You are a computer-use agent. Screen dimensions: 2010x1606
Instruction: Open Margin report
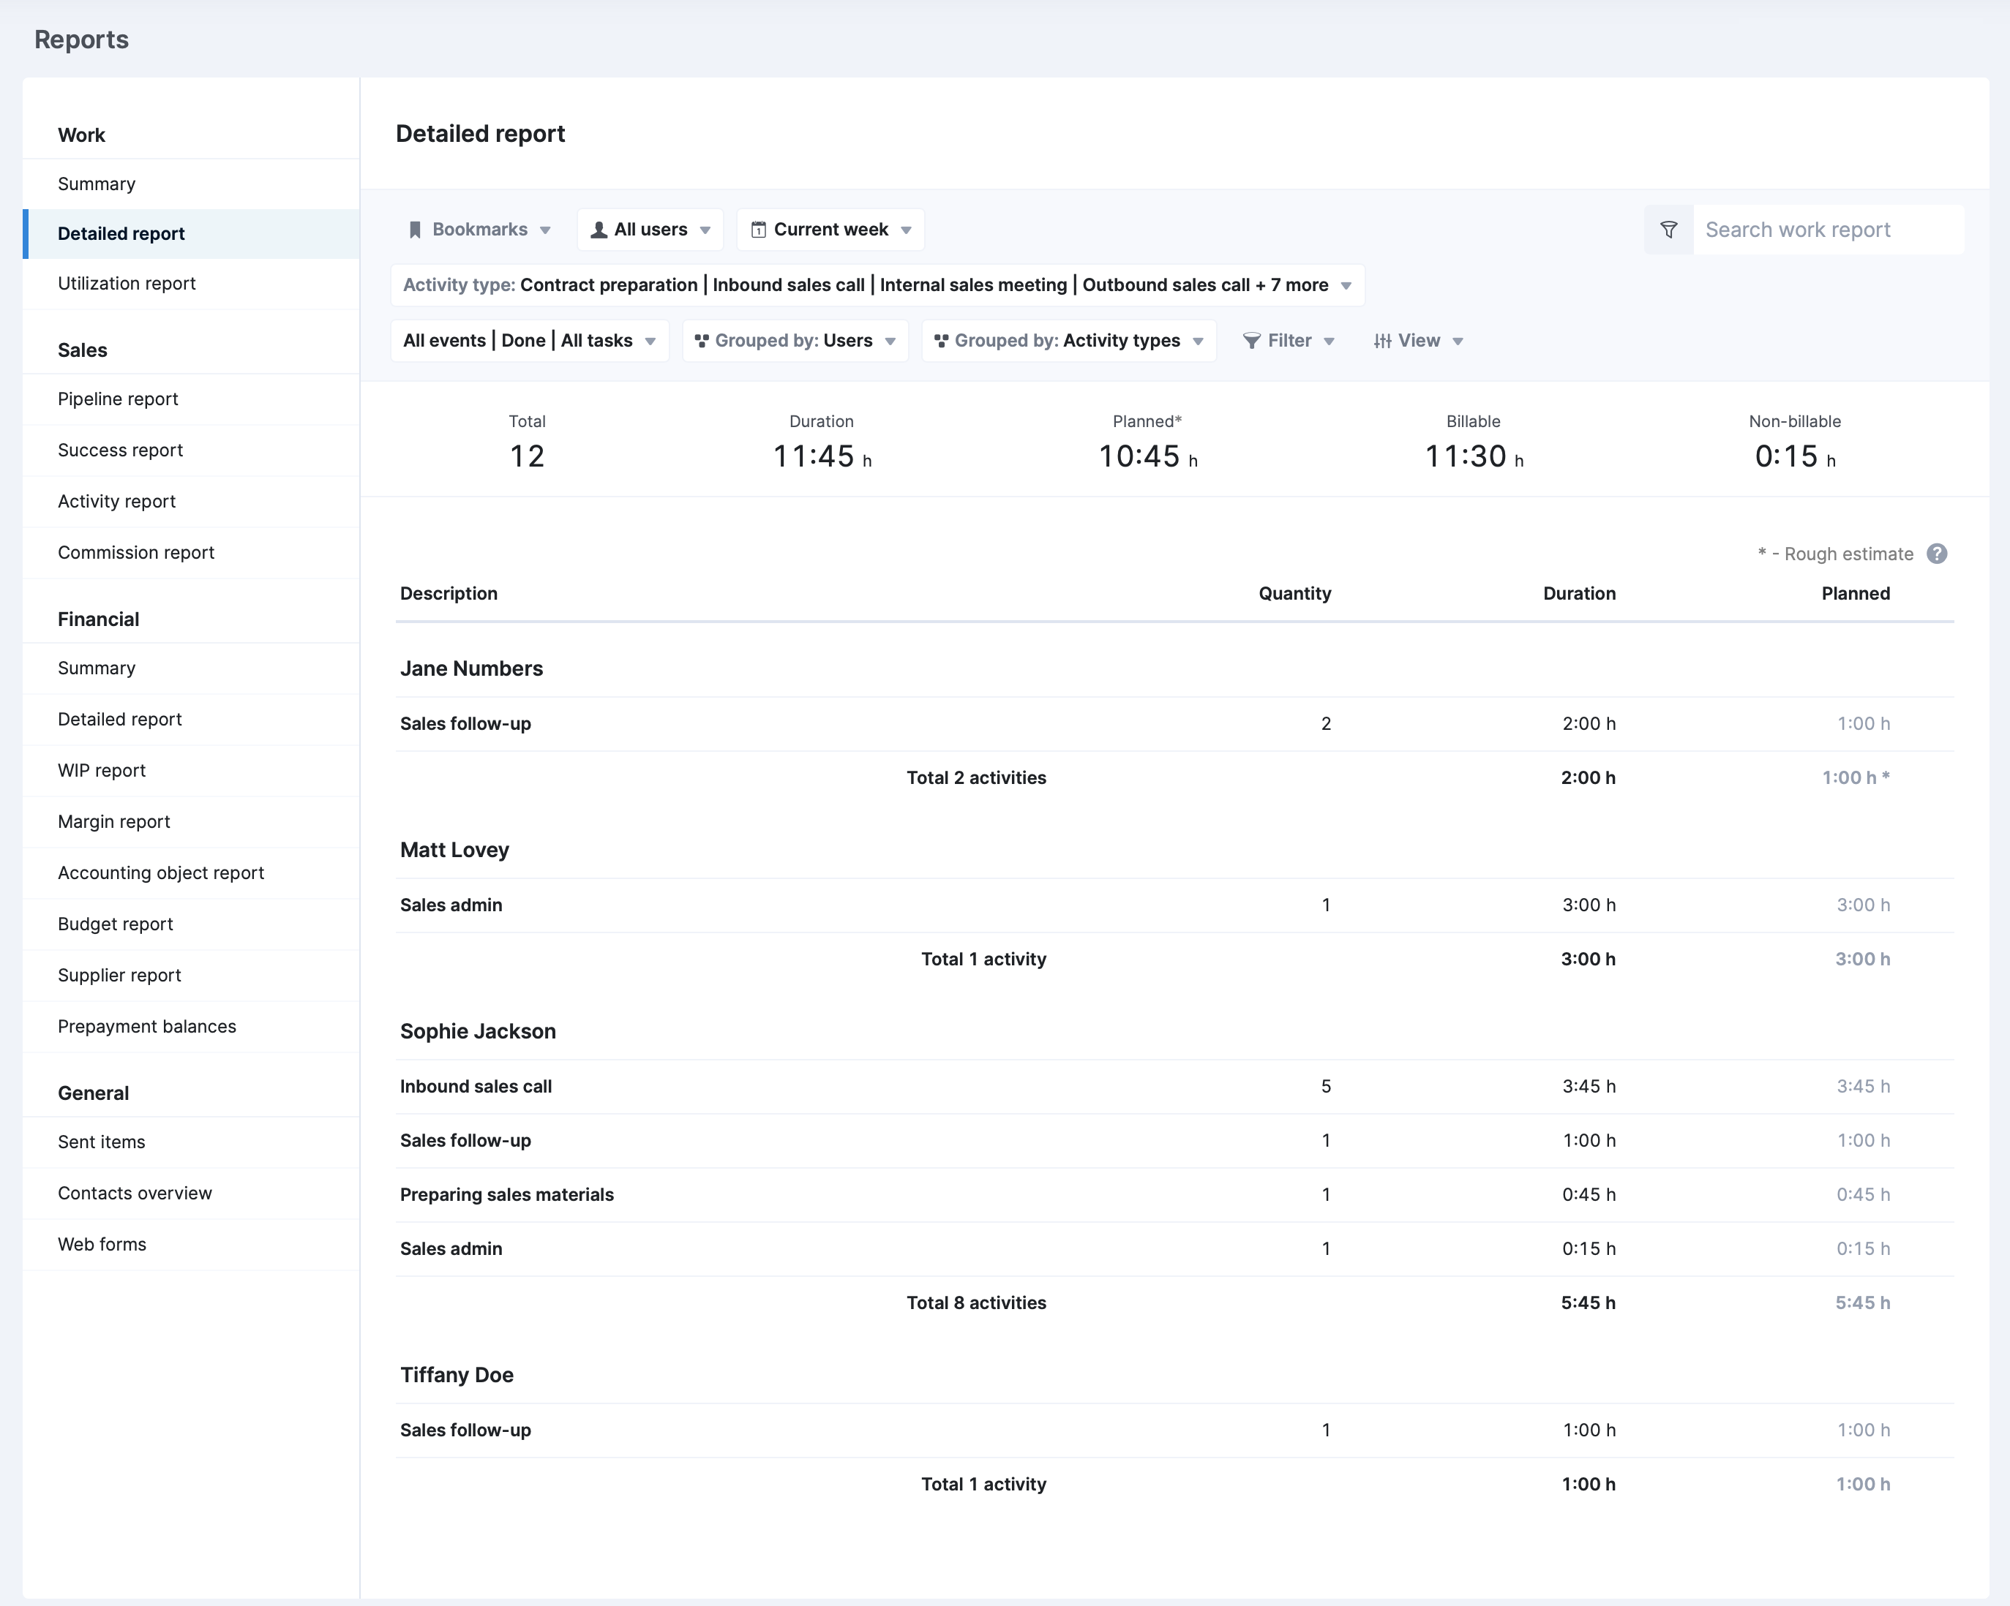(191, 821)
